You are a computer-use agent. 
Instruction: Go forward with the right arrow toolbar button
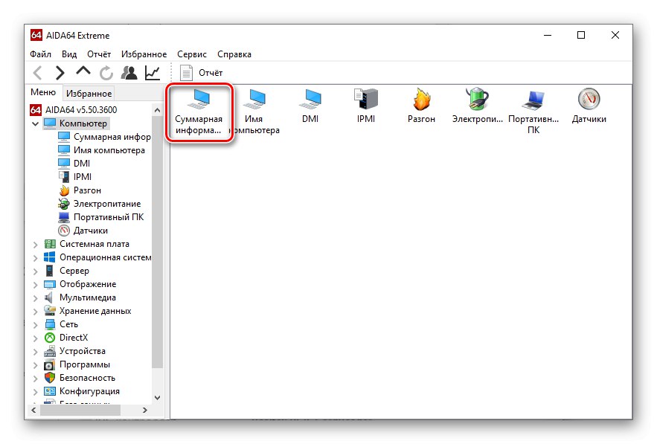[60, 73]
